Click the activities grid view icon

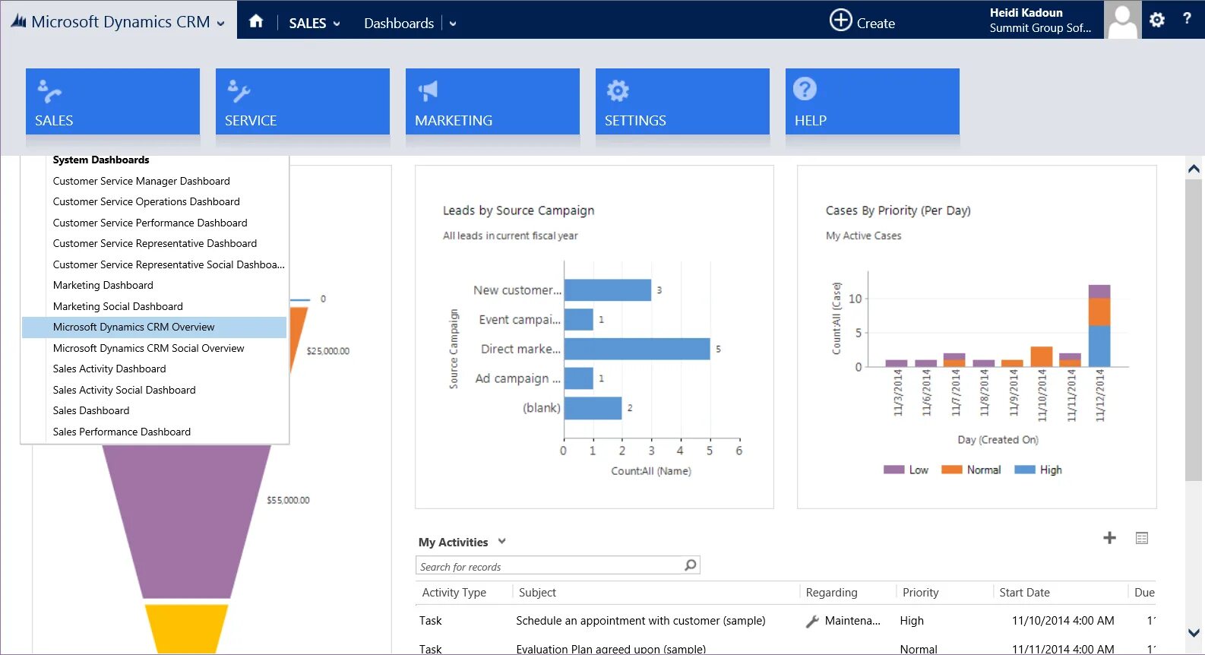pos(1142,538)
